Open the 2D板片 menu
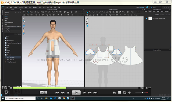Screen dimensions: 172x102 pos(21,7)
